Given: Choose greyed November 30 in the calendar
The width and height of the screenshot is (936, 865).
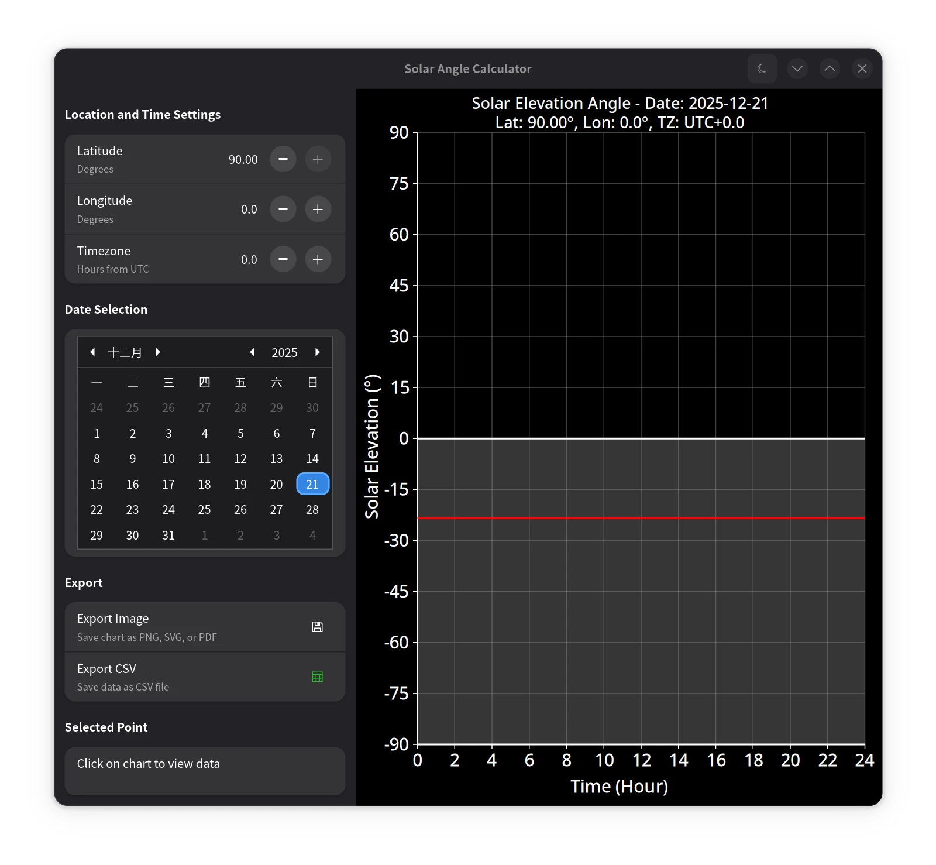Looking at the screenshot, I should 312,408.
